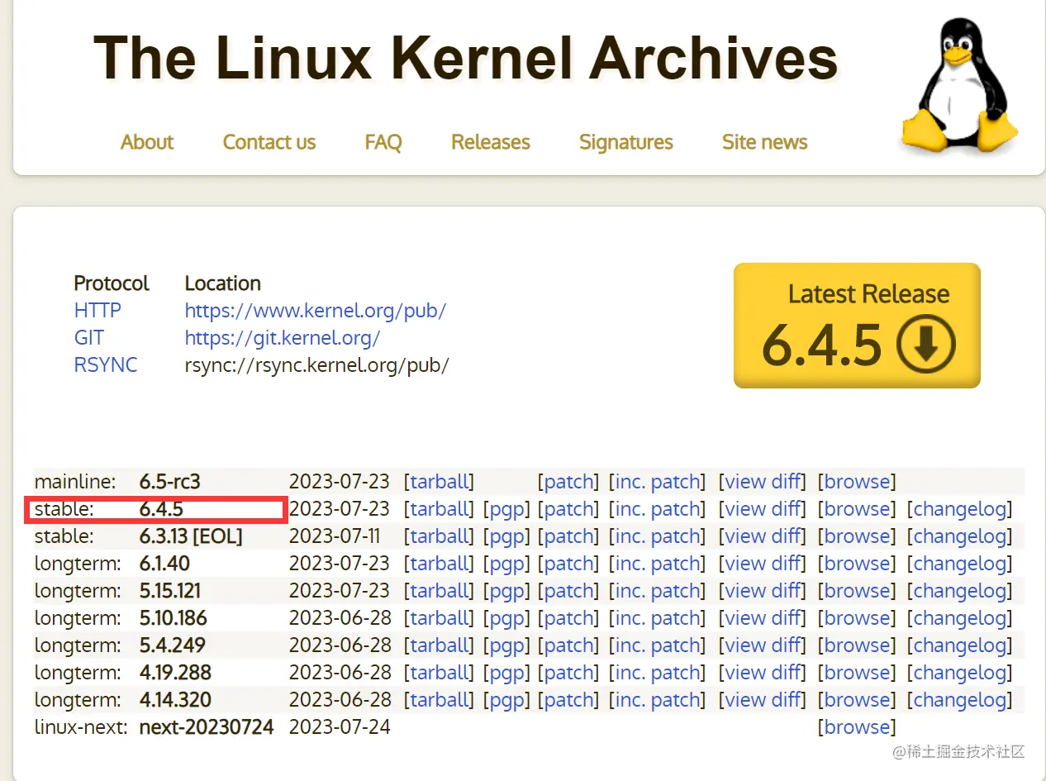Open the changelog for longterm 5.15.121
This screenshot has height=781, width=1046.
click(x=960, y=592)
